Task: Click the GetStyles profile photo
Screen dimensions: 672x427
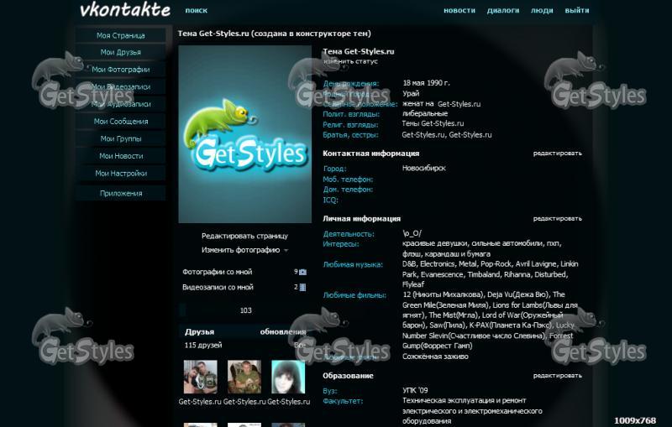Action: [x=244, y=134]
